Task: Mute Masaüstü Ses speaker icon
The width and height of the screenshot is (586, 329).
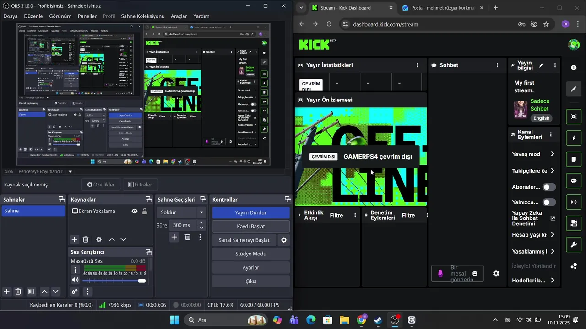Action: (76, 280)
